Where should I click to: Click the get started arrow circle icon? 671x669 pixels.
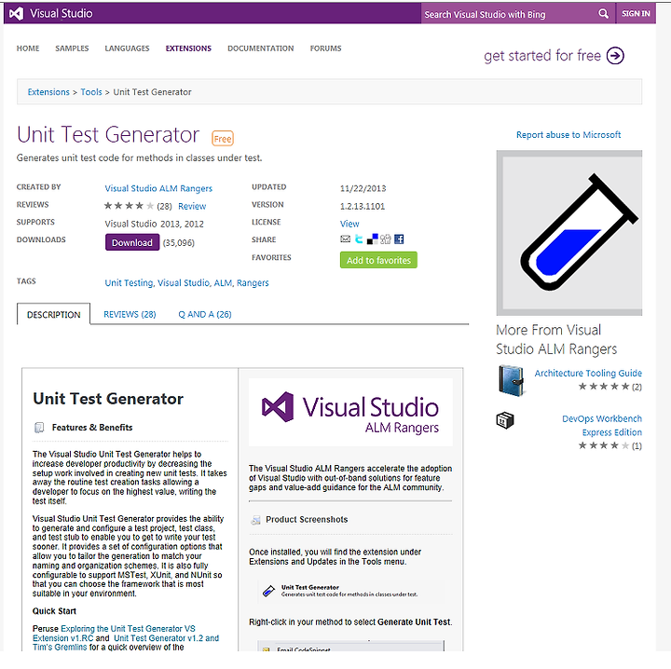[x=615, y=56]
